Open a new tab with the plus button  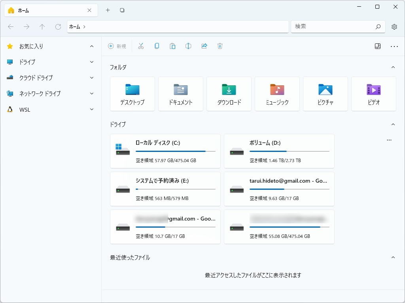(108, 10)
